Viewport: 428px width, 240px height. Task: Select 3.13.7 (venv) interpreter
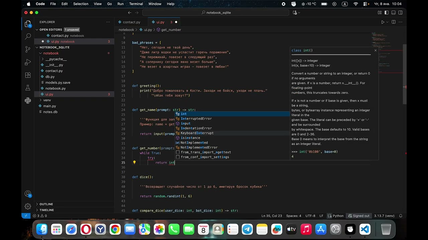[384, 216]
